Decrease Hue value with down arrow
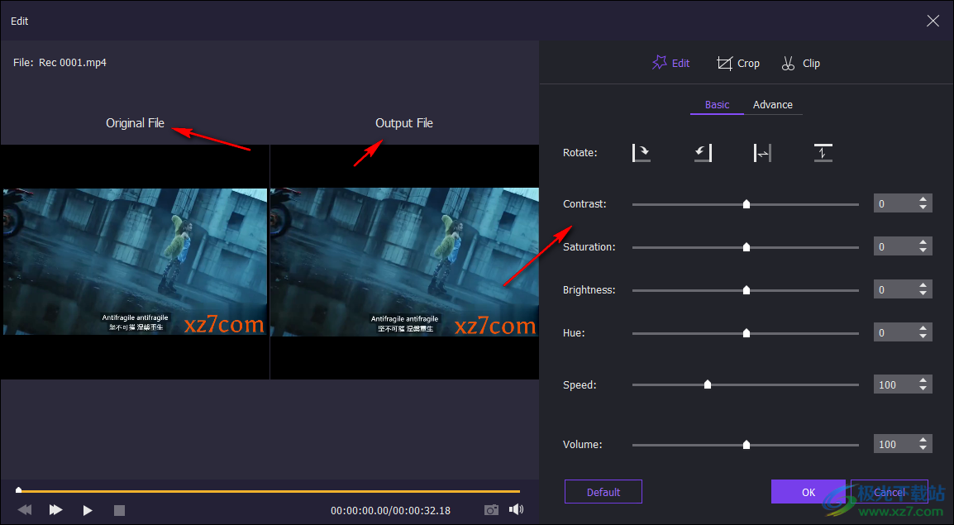 tap(923, 337)
